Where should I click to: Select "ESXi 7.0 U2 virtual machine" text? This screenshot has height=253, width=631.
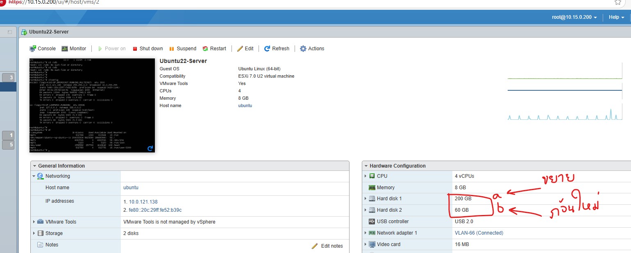coord(266,76)
